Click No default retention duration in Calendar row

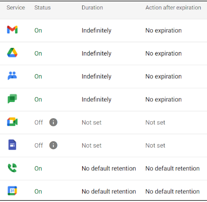tap(109, 192)
